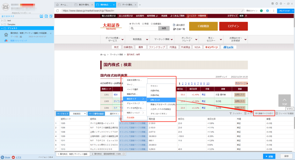Click the magnifier icon in site search
The image size is (295, 160).
(x=132, y=28)
